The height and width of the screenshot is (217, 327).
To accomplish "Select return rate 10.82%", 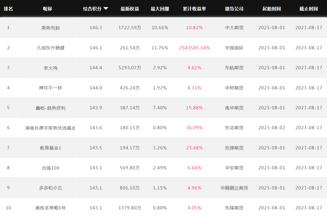I will coord(194,28).
